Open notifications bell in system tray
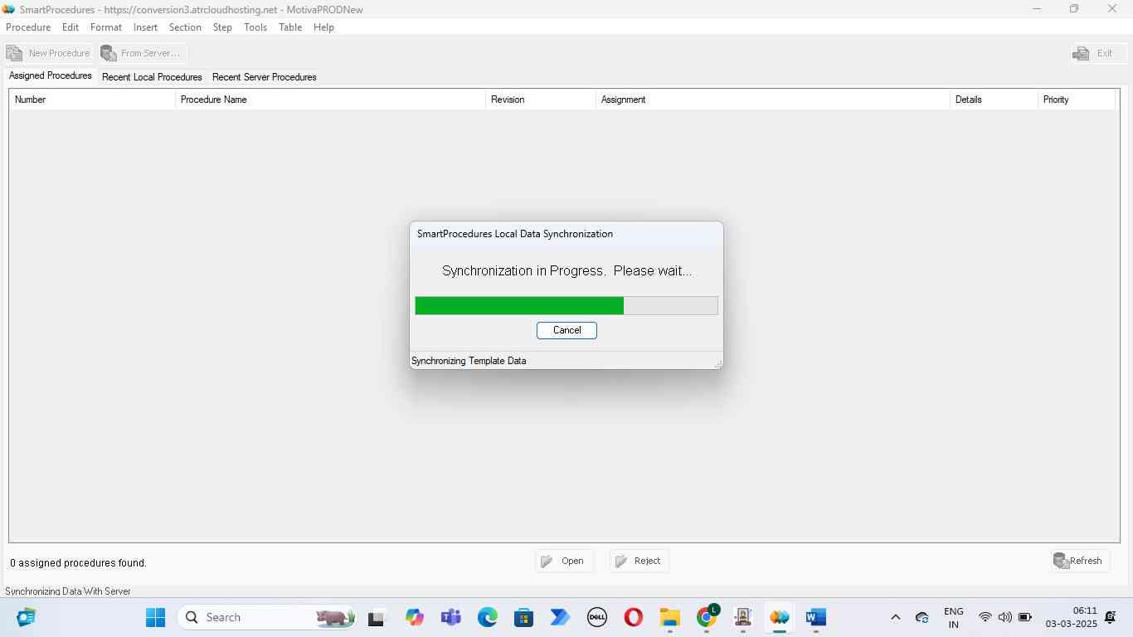Image resolution: width=1133 pixels, height=637 pixels. pyautogui.click(x=1111, y=617)
